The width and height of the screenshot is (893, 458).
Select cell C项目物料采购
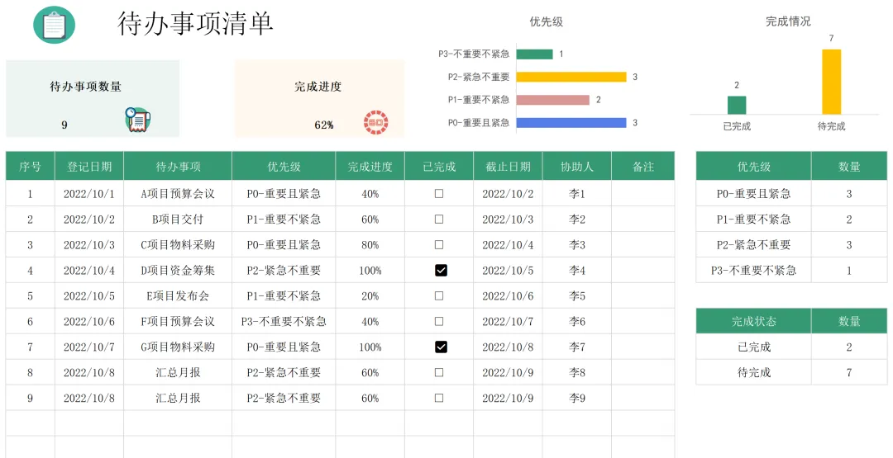[178, 245]
